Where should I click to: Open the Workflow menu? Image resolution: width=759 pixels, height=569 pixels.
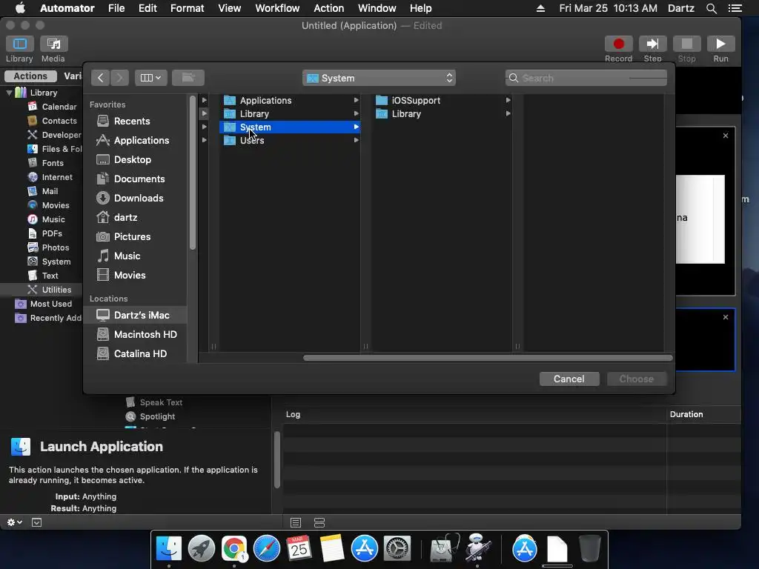point(277,8)
